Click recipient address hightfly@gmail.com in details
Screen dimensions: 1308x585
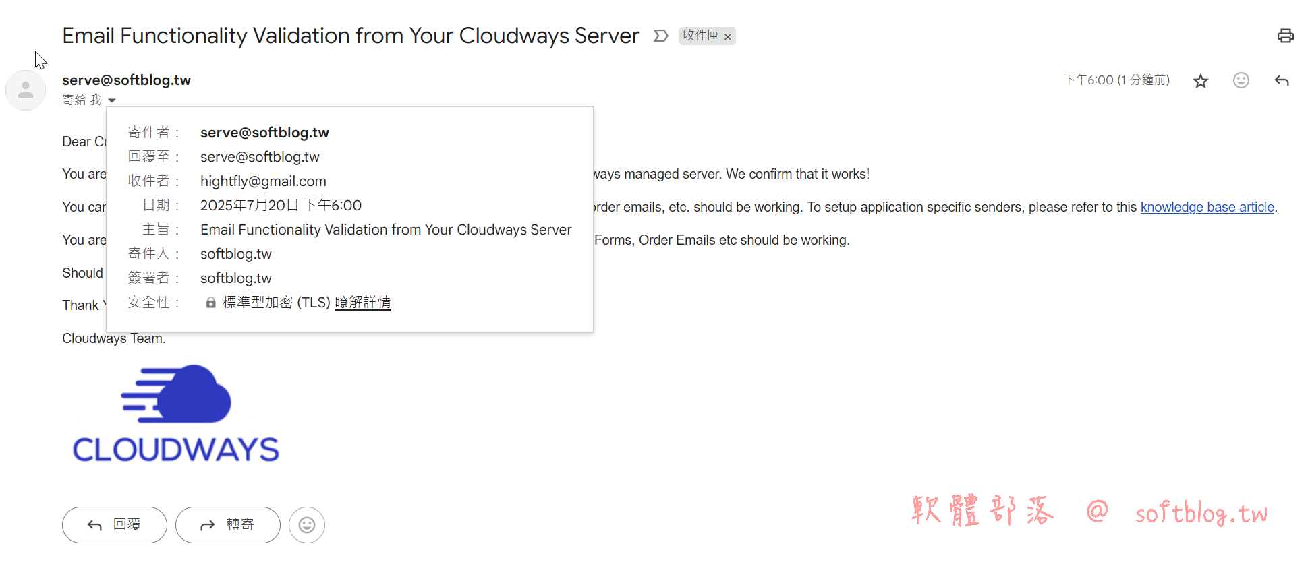[263, 181]
